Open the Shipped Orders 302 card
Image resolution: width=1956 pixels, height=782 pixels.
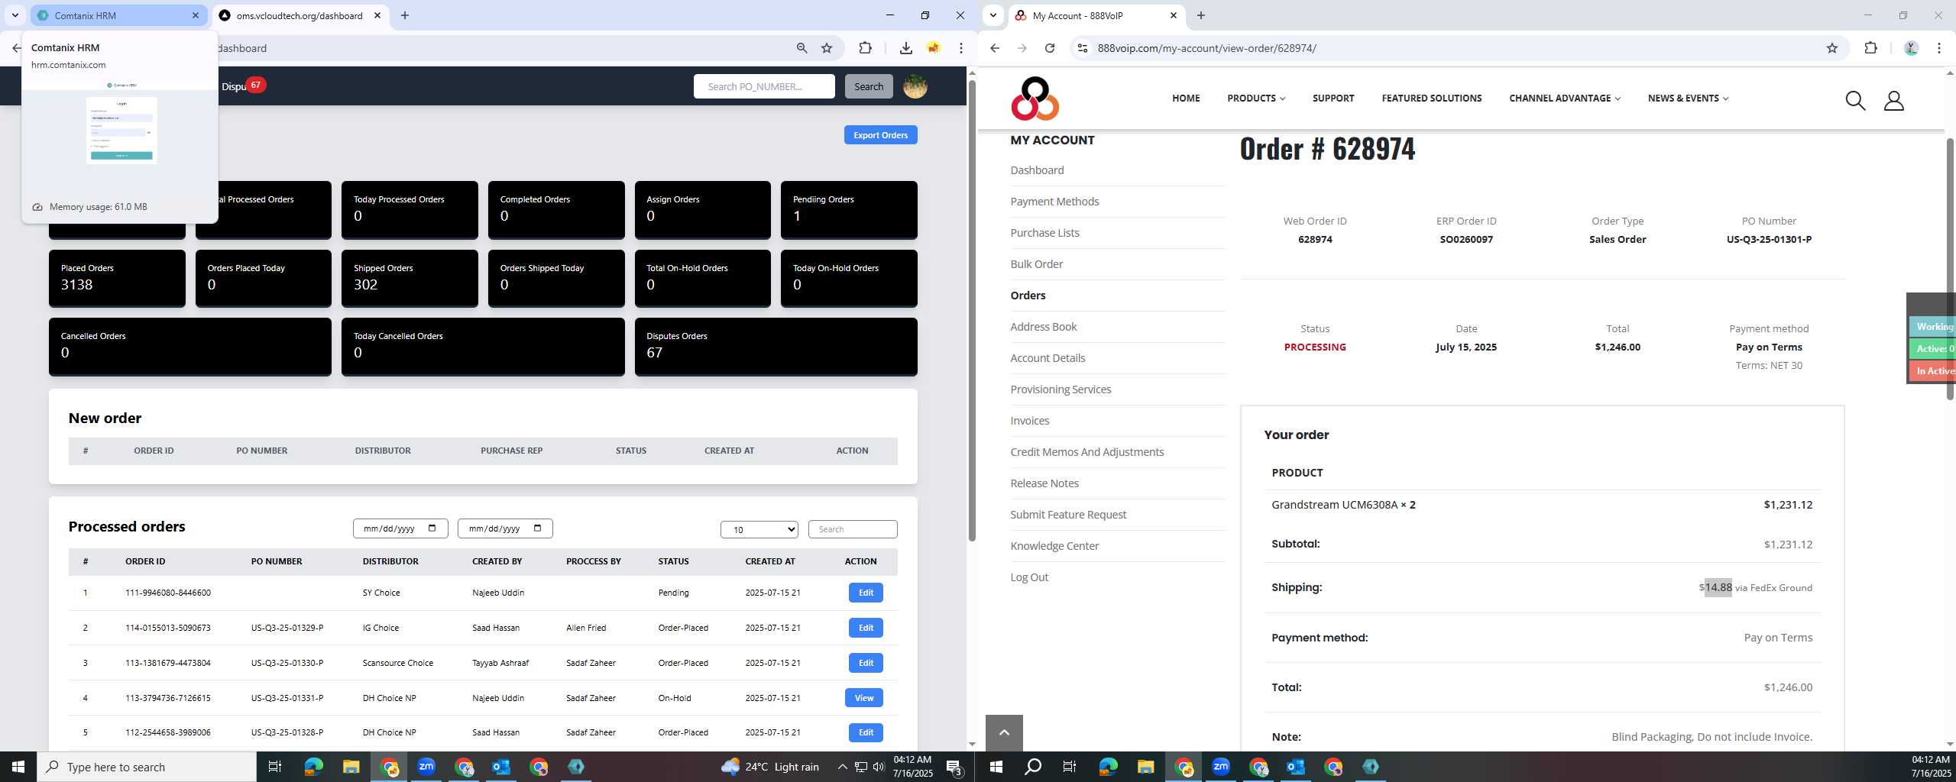click(x=410, y=278)
